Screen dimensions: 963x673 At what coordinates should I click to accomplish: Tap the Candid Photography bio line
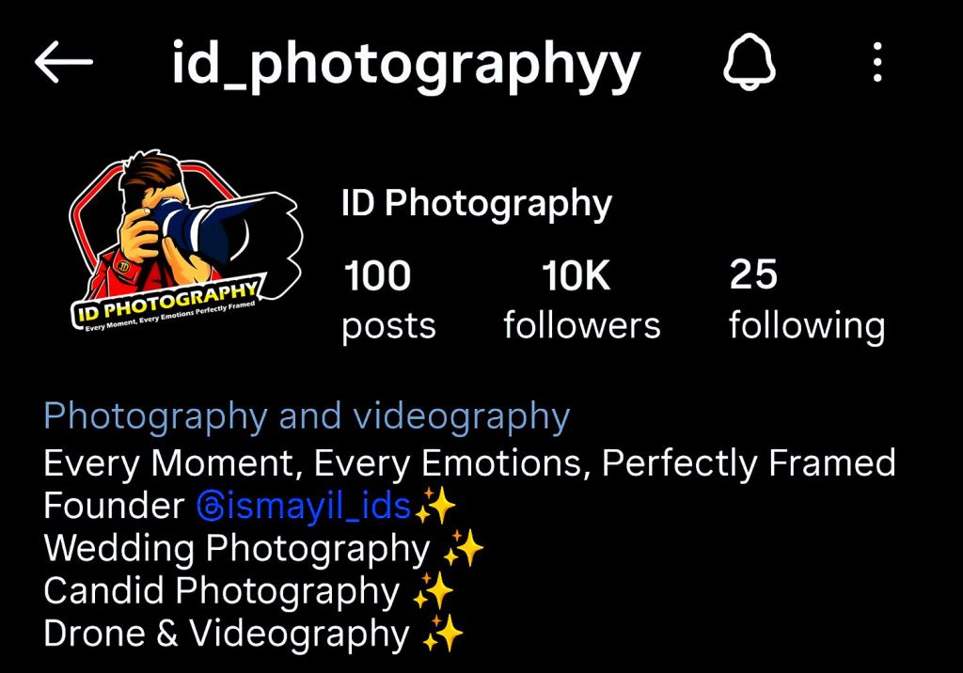(222, 590)
